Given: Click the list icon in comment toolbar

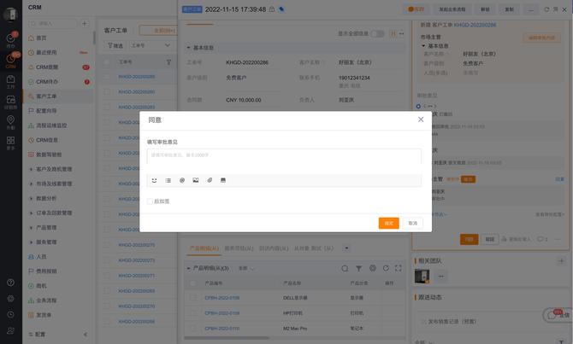Looking at the screenshot, I should point(168,180).
